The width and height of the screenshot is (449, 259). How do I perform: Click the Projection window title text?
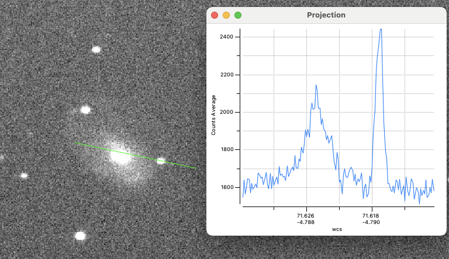(326, 15)
